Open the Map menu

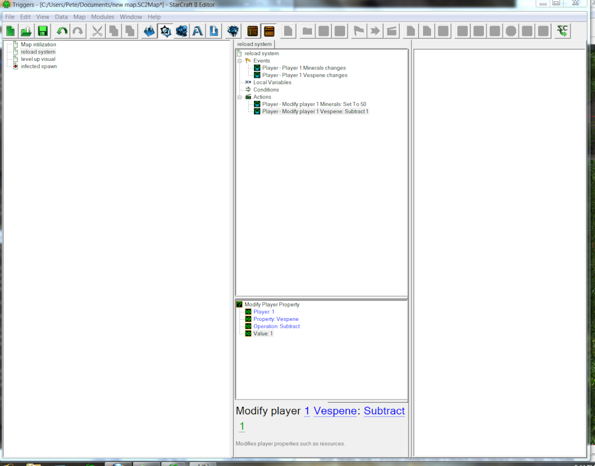click(x=79, y=17)
